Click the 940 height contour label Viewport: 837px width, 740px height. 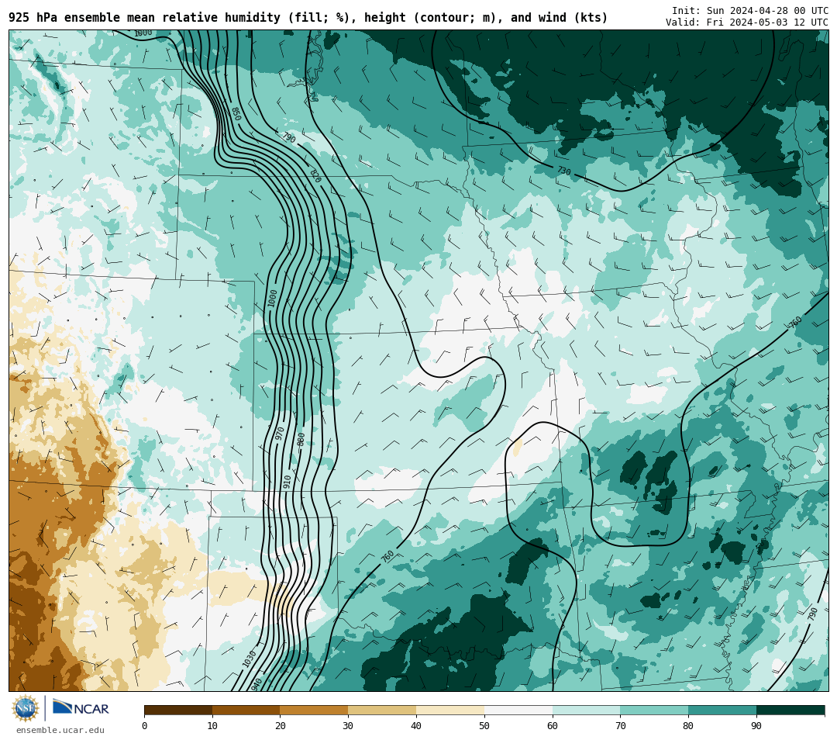pos(257,684)
